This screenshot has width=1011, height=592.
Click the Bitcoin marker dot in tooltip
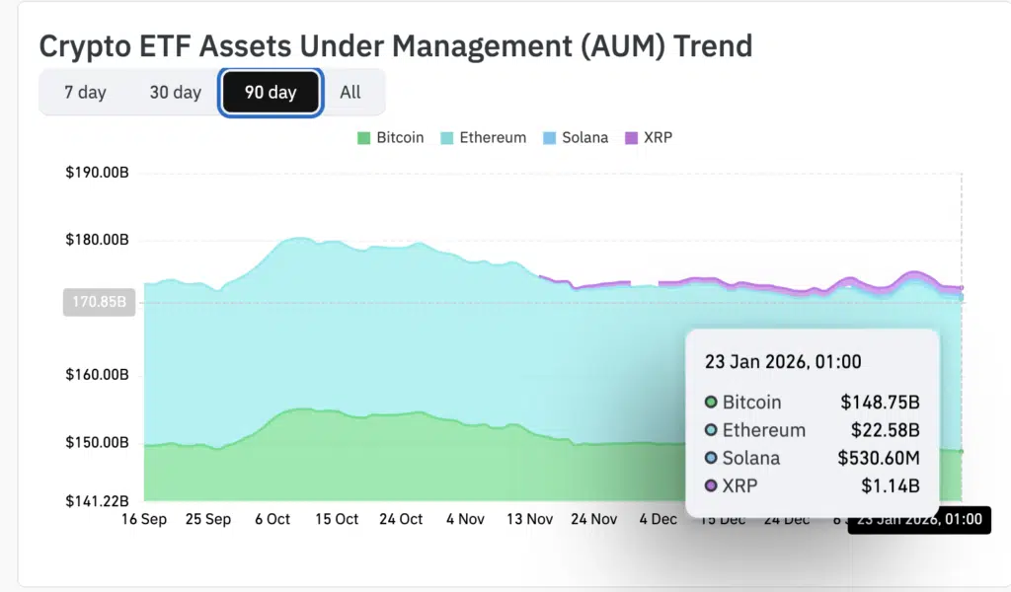(711, 403)
